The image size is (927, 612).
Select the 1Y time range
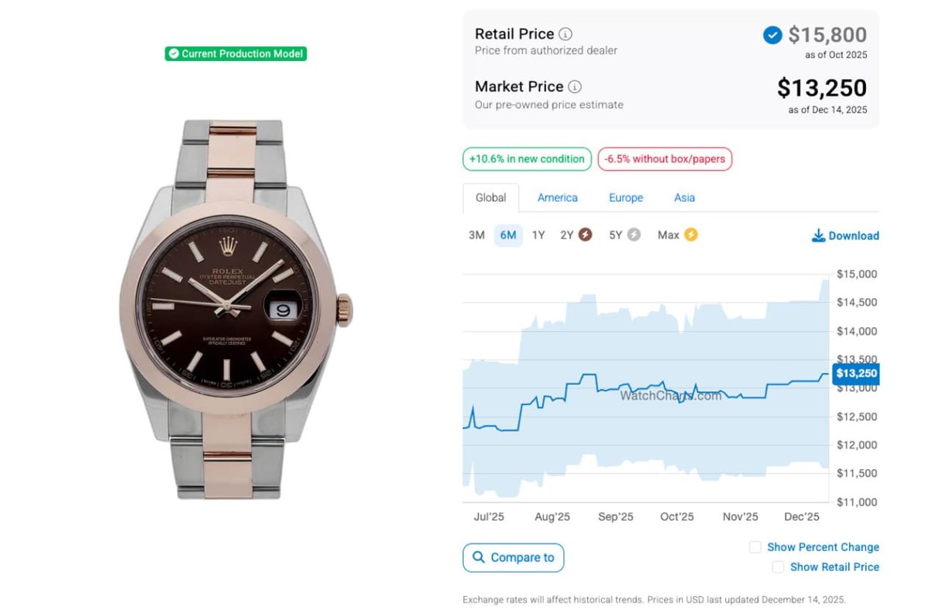[538, 235]
